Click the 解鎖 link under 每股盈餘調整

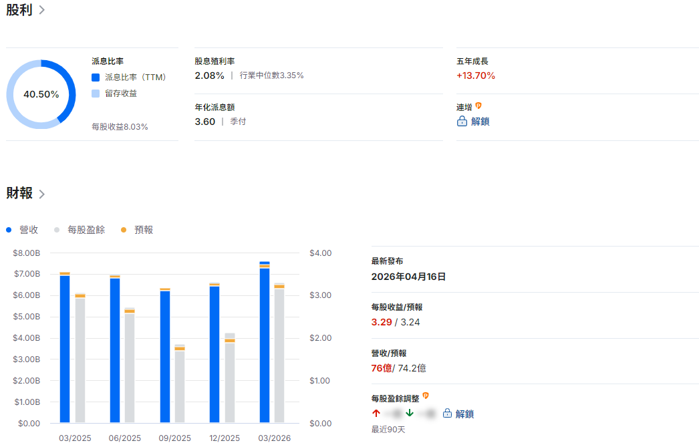[466, 413]
